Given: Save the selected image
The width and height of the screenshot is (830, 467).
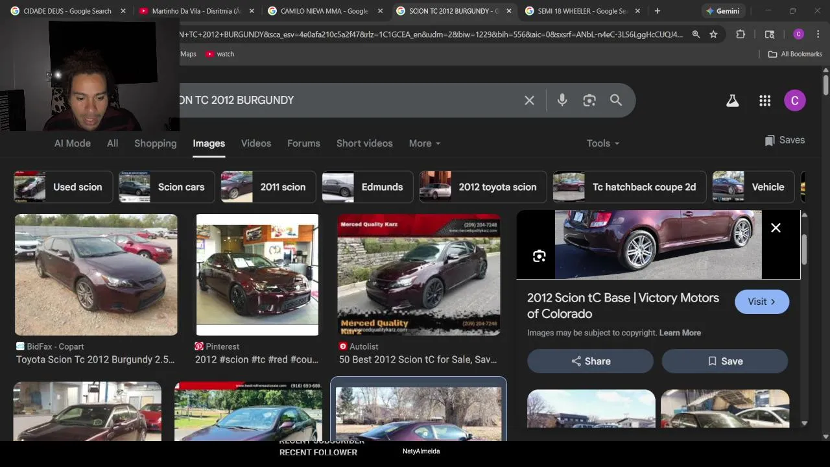Looking at the screenshot, I should coord(725,361).
